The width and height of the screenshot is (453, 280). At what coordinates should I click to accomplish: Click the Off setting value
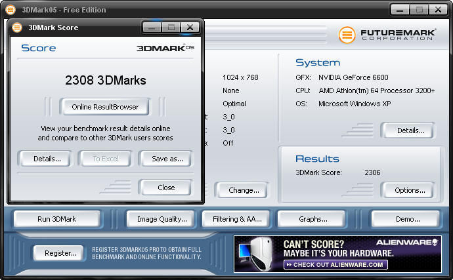(x=228, y=143)
